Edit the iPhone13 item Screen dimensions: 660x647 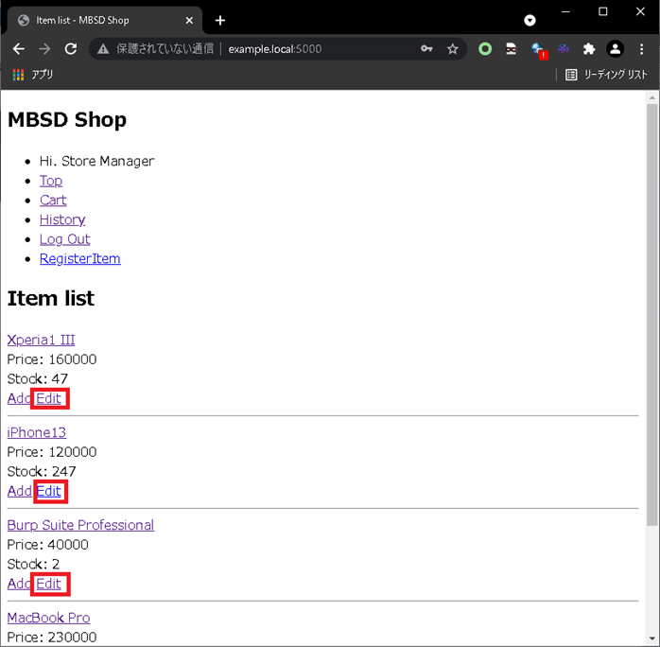(x=49, y=491)
